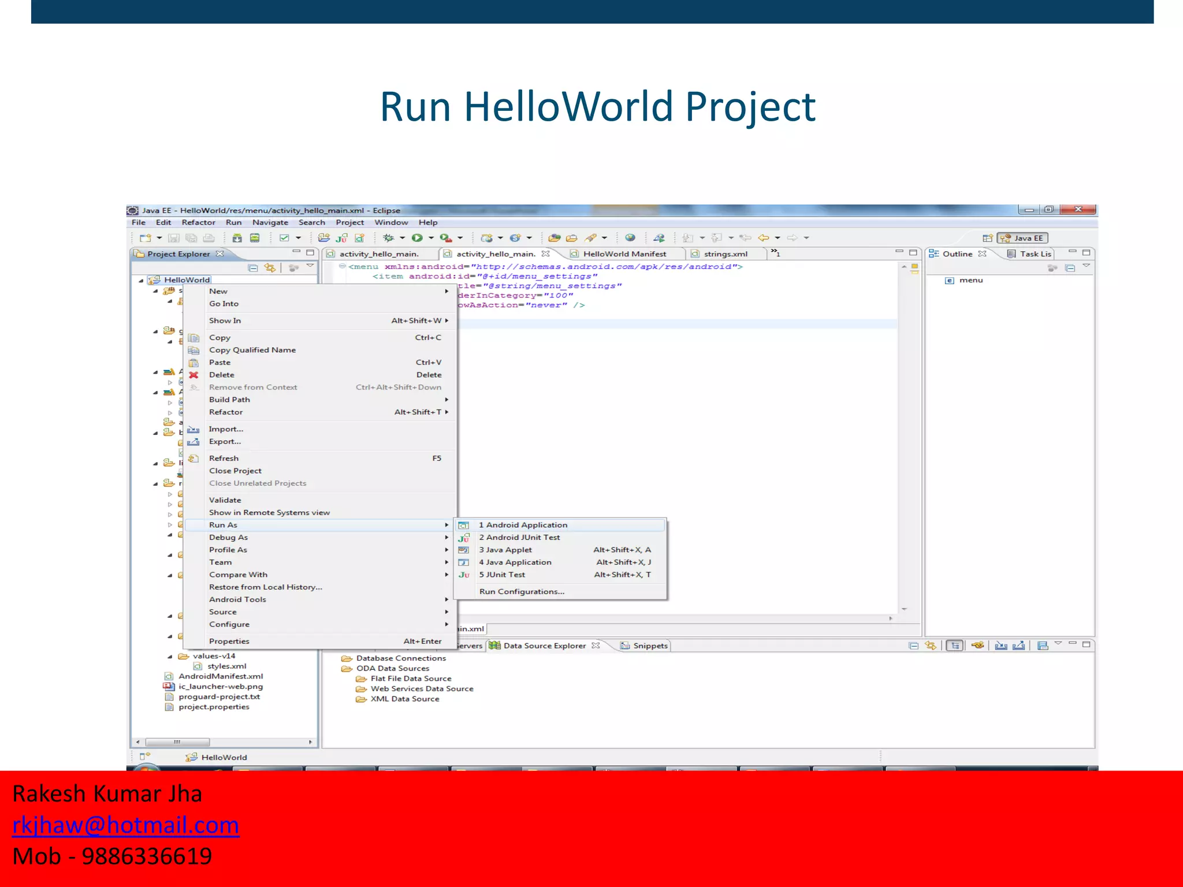This screenshot has height=887, width=1183.
Task: Select 1 Android Application
Action: pos(560,525)
